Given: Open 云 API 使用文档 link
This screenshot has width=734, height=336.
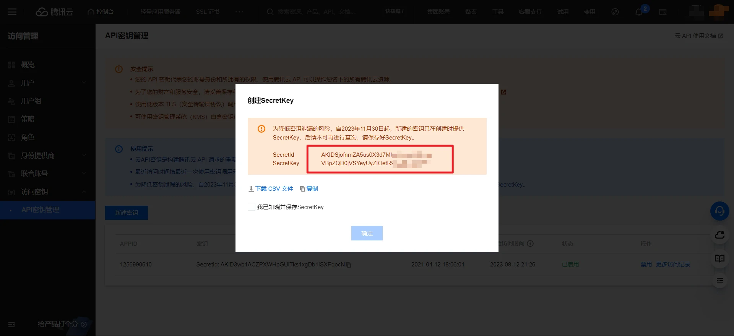Looking at the screenshot, I should (699, 36).
